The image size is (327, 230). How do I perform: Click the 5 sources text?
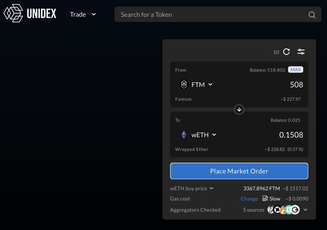click(x=254, y=210)
